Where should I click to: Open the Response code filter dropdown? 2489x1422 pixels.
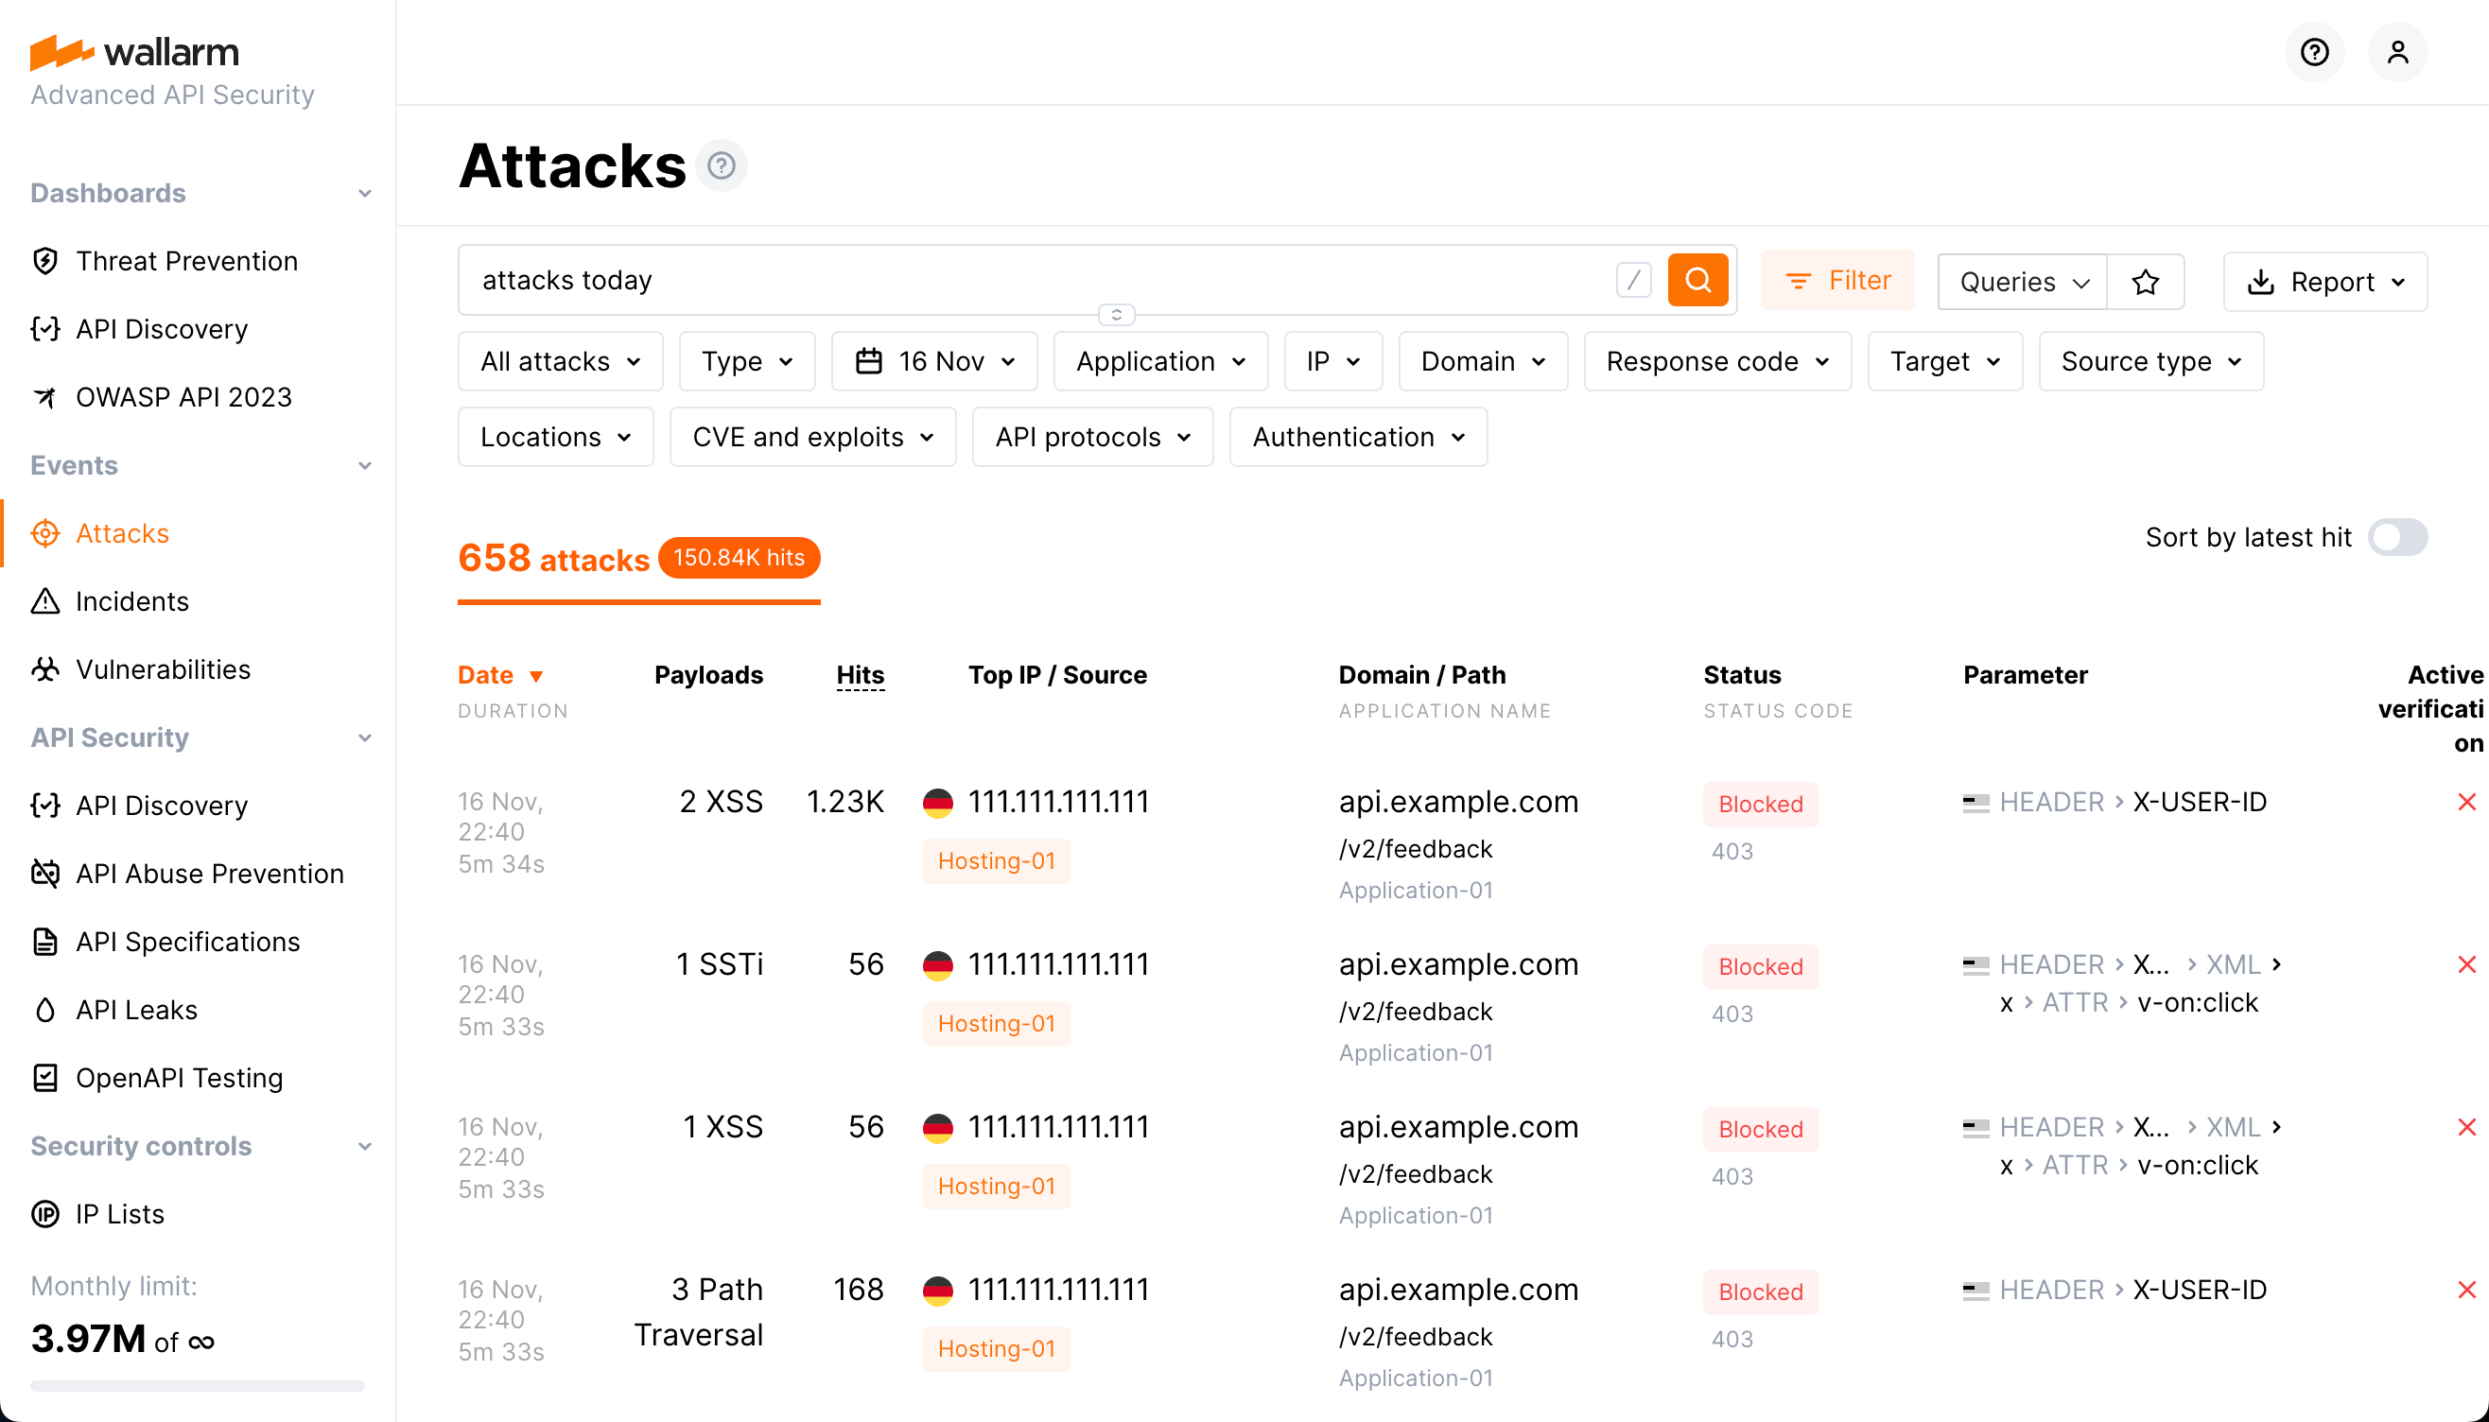1716,361
